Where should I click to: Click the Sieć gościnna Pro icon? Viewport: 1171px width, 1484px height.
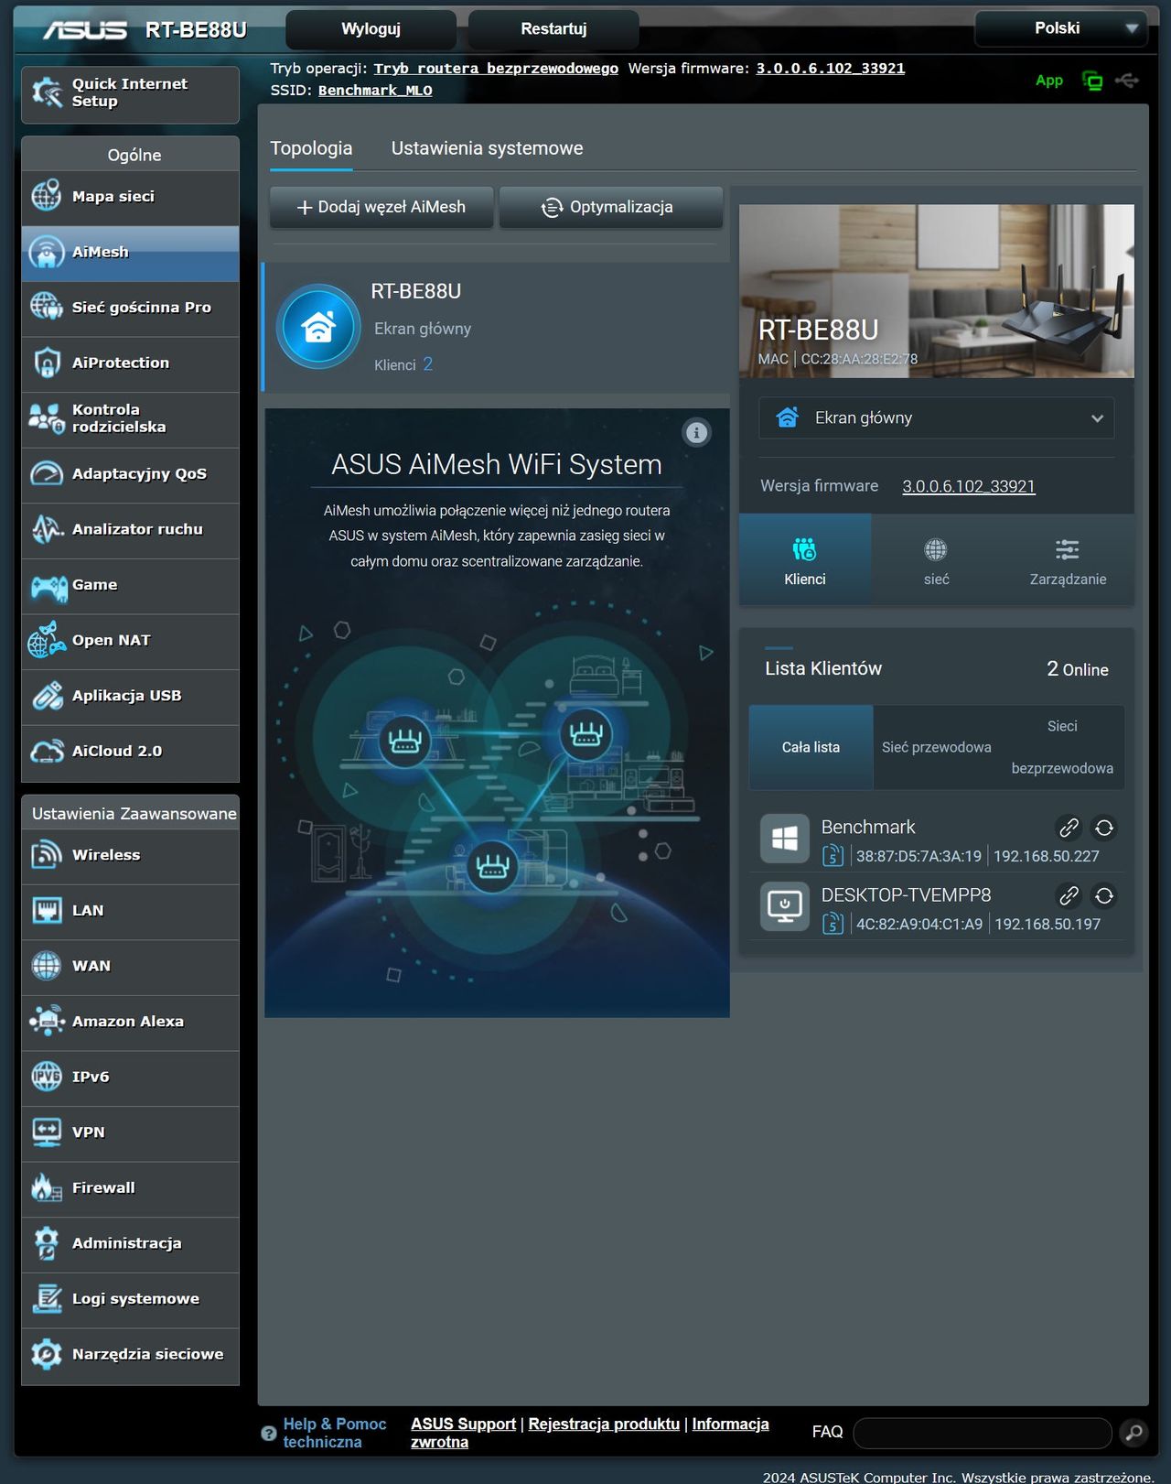pyautogui.click(x=47, y=307)
